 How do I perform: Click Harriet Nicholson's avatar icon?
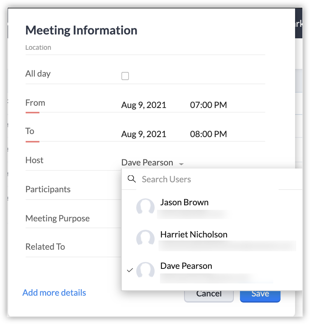tap(145, 238)
